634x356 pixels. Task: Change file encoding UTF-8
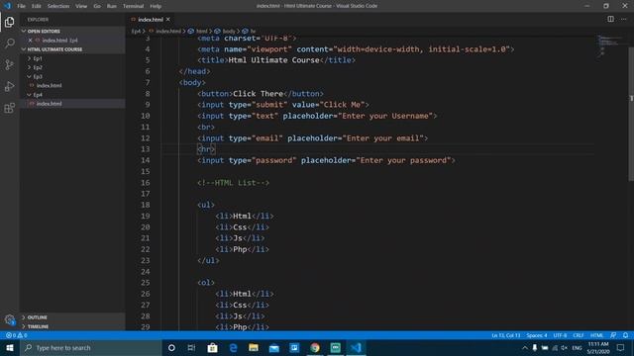point(560,335)
